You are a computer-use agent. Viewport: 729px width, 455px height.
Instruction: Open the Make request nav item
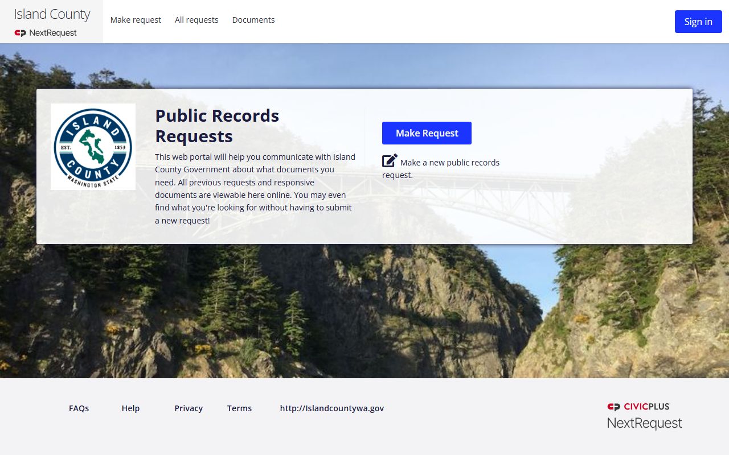pyautogui.click(x=136, y=20)
